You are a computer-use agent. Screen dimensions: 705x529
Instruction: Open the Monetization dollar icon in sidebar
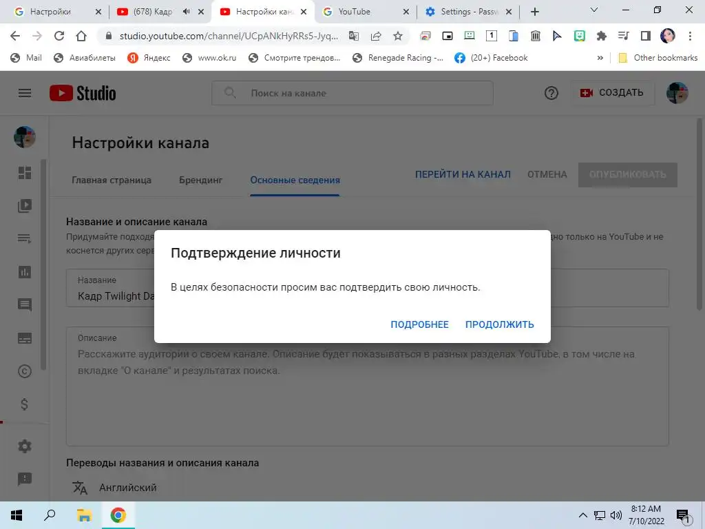tap(25, 404)
